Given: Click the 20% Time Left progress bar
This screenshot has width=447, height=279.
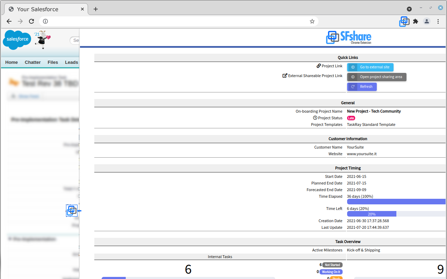Looking at the screenshot, I should click(x=372, y=214).
